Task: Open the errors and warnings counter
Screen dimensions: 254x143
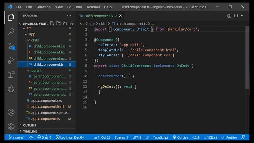Action: click(44, 137)
